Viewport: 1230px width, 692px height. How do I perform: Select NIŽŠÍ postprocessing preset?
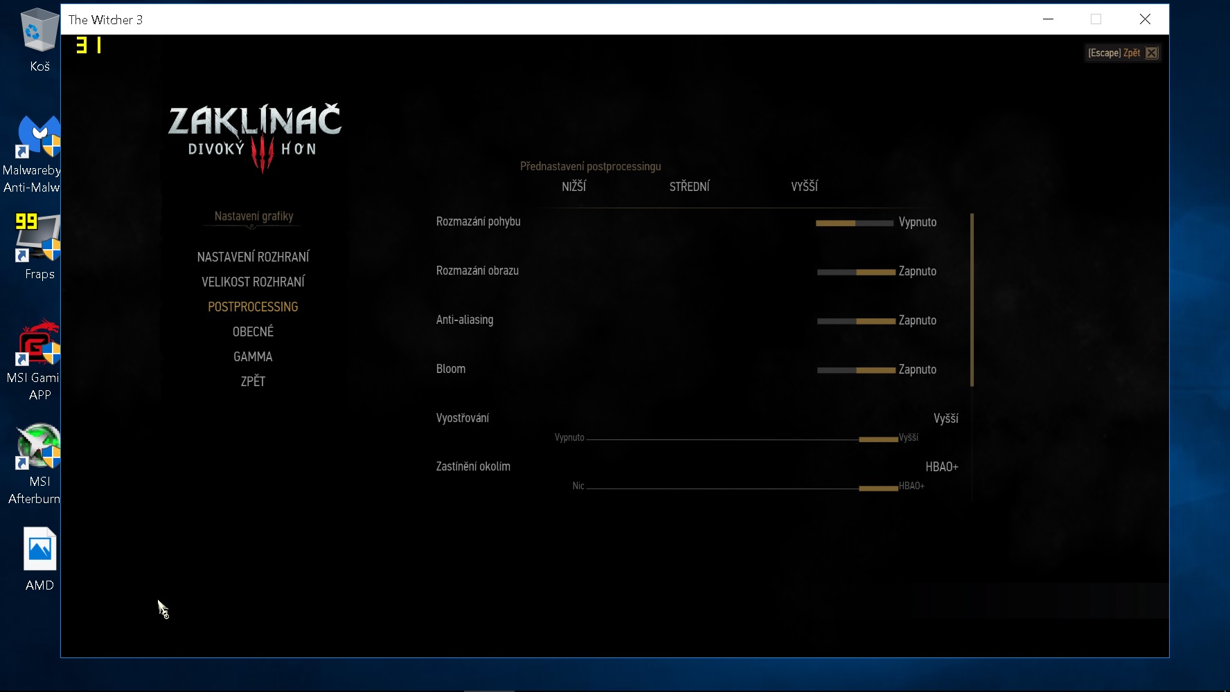[573, 186]
